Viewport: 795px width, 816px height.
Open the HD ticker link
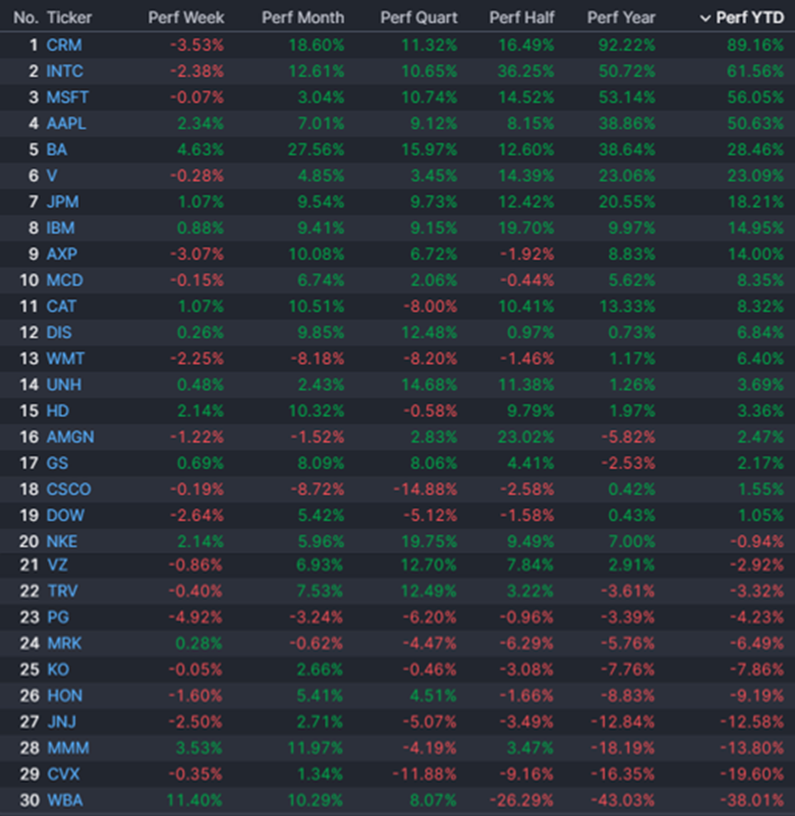[x=57, y=411]
